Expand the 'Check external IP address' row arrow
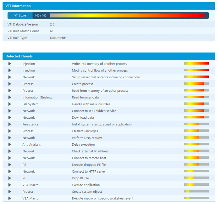 click(x=10, y=151)
